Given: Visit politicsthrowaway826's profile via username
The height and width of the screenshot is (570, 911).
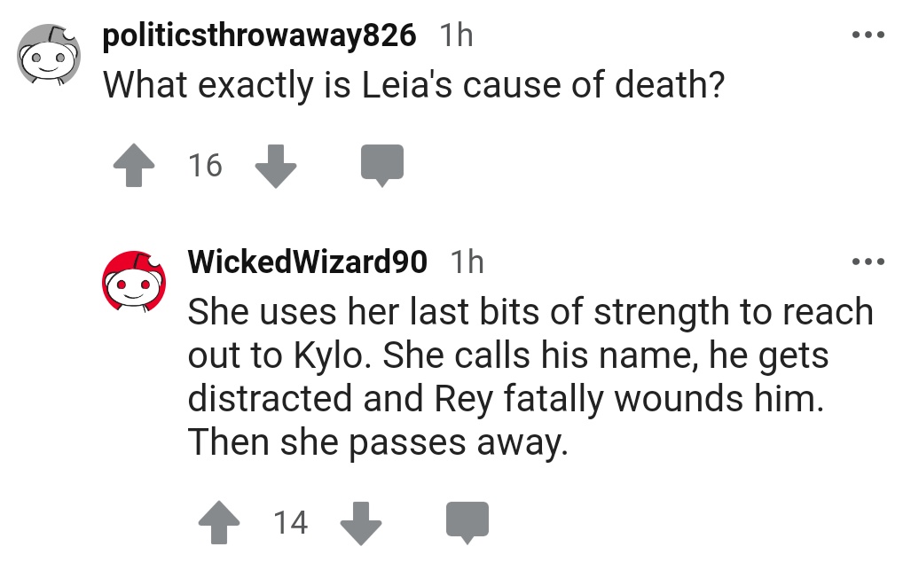Looking at the screenshot, I should pos(259,35).
